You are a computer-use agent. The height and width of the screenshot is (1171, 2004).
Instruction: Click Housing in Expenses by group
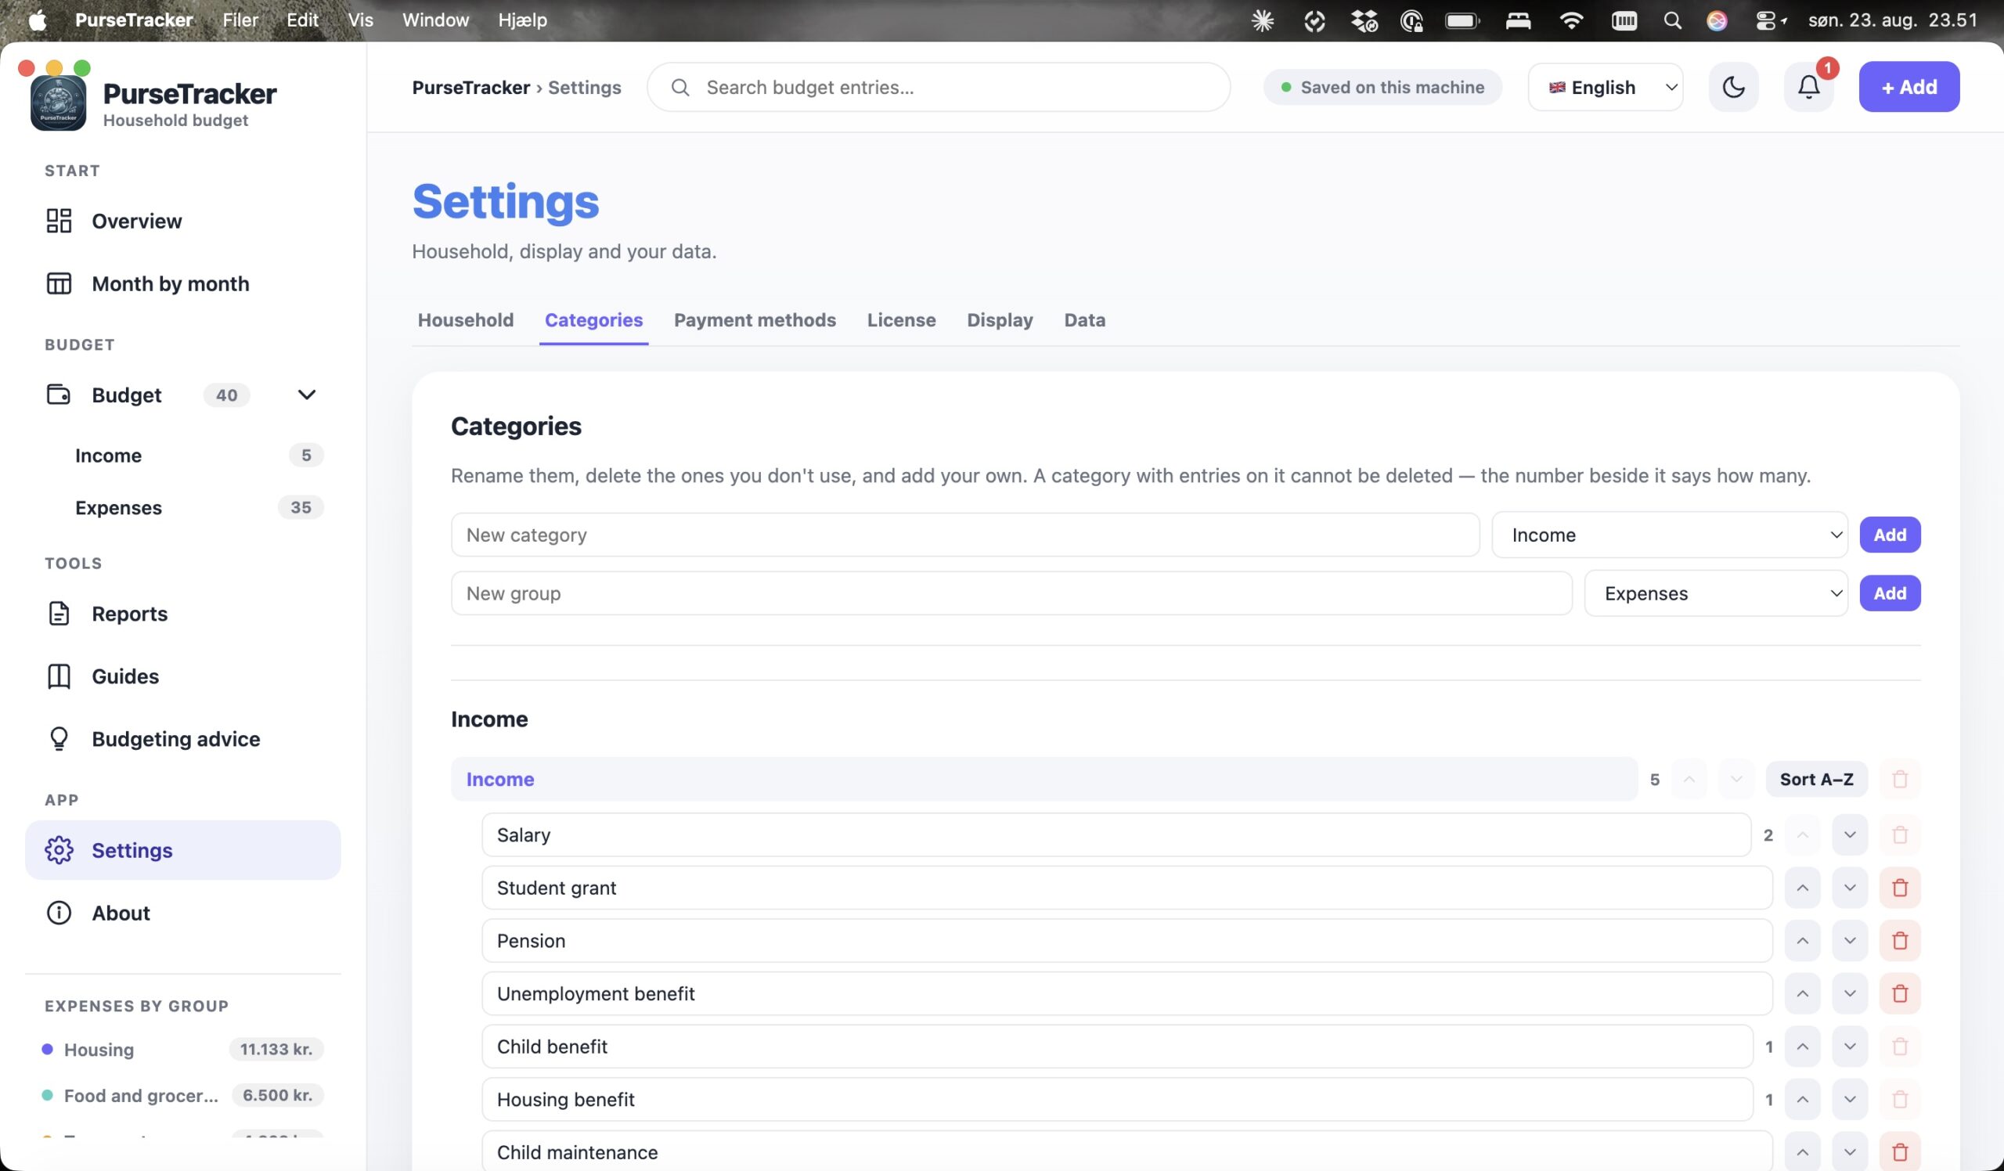(183, 1050)
